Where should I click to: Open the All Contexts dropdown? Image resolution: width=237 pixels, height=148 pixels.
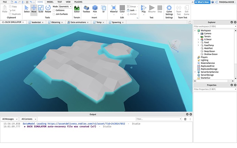(x=29, y=119)
